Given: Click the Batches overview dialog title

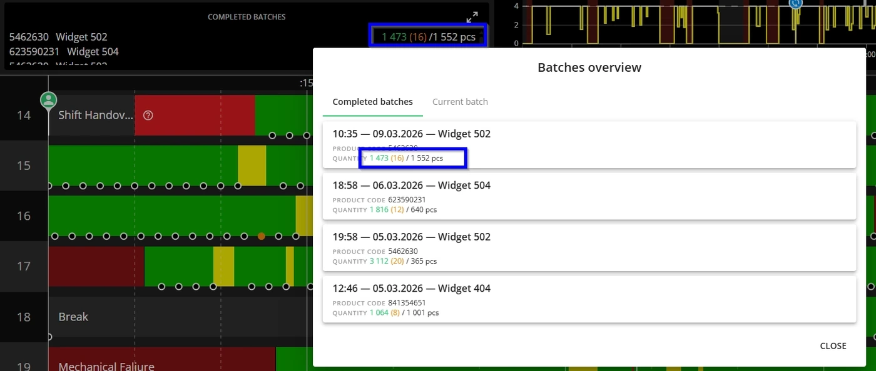Looking at the screenshot, I should (589, 67).
